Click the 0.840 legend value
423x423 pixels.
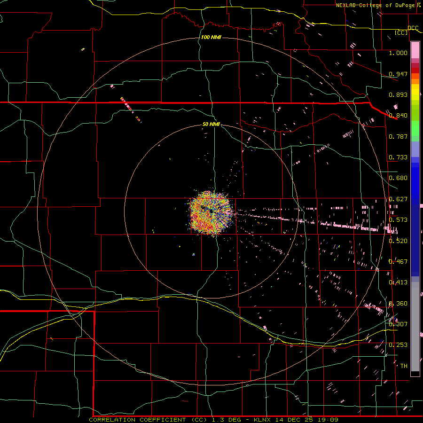[398, 116]
